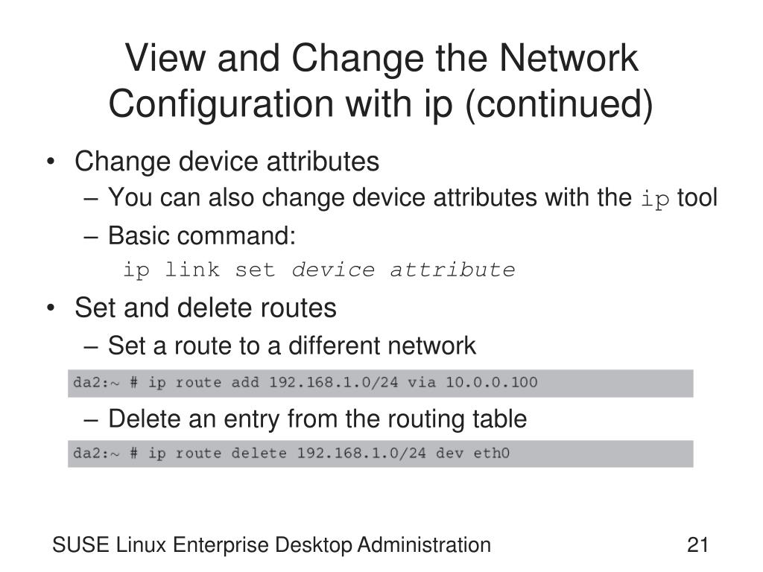The image size is (763, 572).
Task: Select the 'Configuration with ip (continued)' title line
Action: click(x=381, y=104)
